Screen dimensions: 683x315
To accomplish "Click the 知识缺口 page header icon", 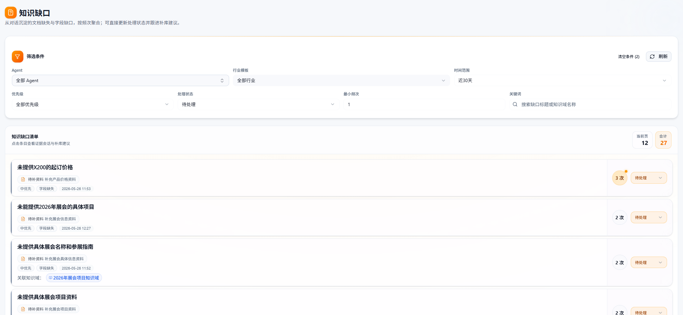I will point(11,13).
